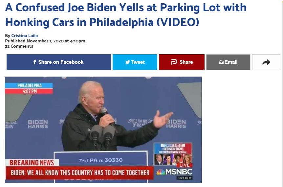The image size is (283, 187).
Task: Share the article on Facebook
Action: click(x=59, y=62)
